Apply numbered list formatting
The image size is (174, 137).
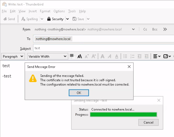click(x=132, y=56)
